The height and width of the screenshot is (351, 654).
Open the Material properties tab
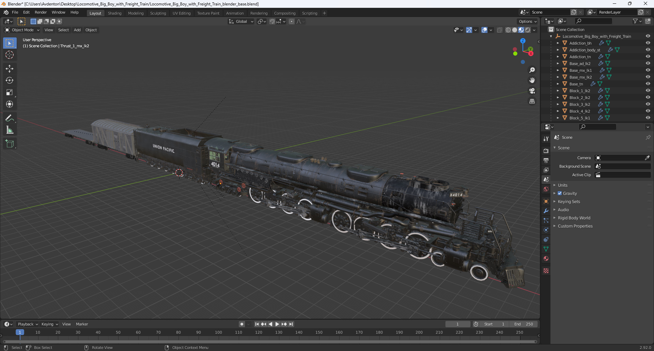(546, 258)
